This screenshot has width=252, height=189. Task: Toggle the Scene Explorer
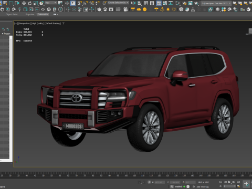(x=146, y=3)
